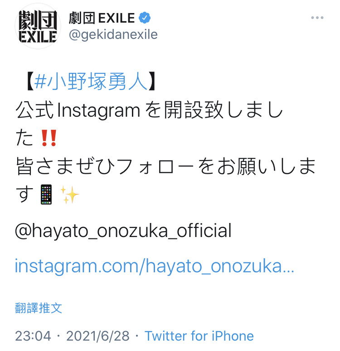Follow the instagram.com/hayato_onozuka link
The width and height of the screenshot is (340, 351).
click(x=155, y=266)
